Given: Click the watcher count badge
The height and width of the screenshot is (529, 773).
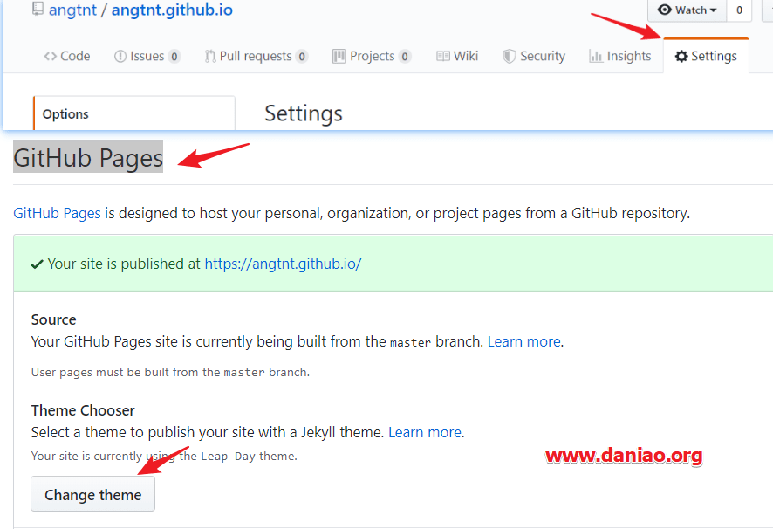Looking at the screenshot, I should 739,10.
